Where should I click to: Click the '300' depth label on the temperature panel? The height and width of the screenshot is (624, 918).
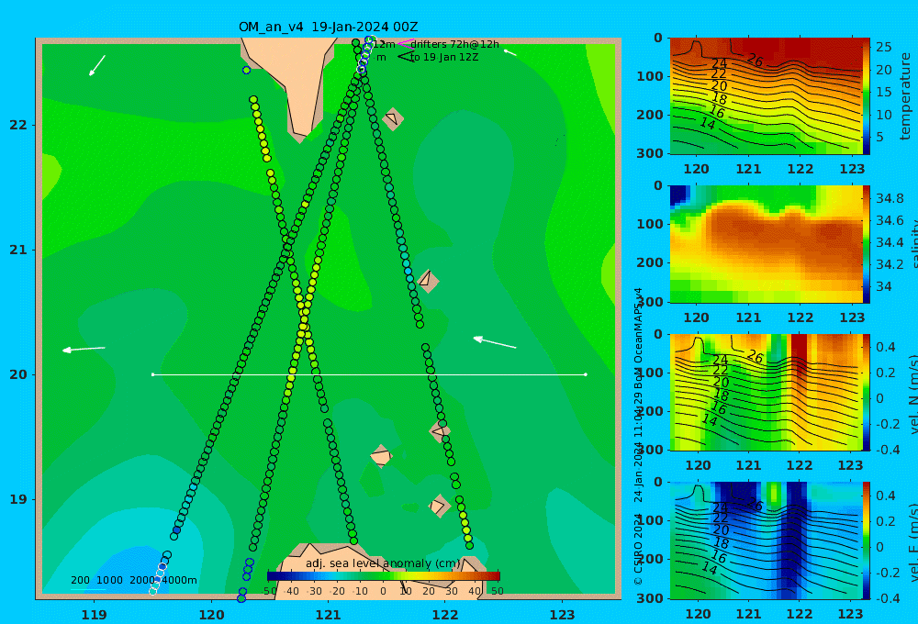tap(650, 153)
